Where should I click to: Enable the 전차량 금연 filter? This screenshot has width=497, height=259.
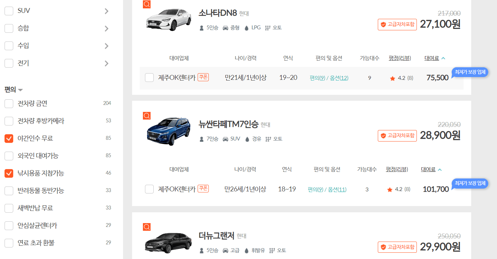(9, 103)
